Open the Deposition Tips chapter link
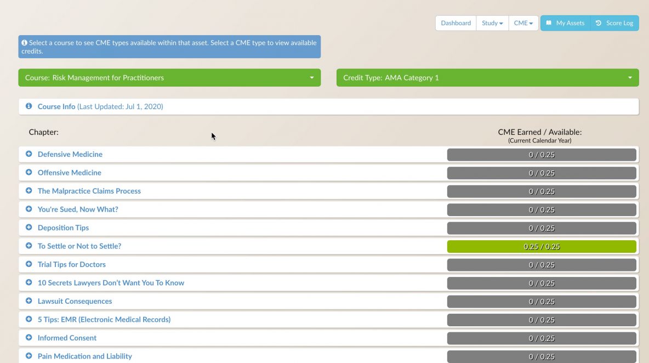 tap(64, 228)
